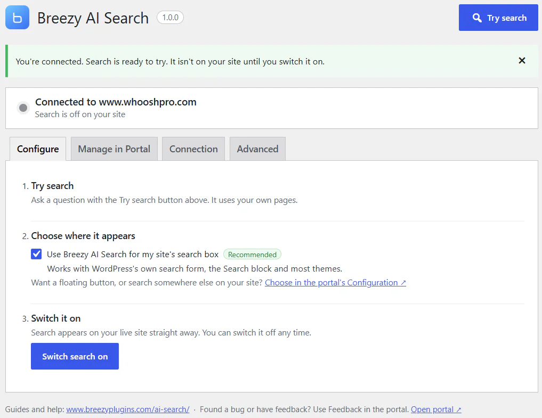542x418 pixels.
Task: Open Choose in the portal's Configuration link
Action: click(335, 283)
